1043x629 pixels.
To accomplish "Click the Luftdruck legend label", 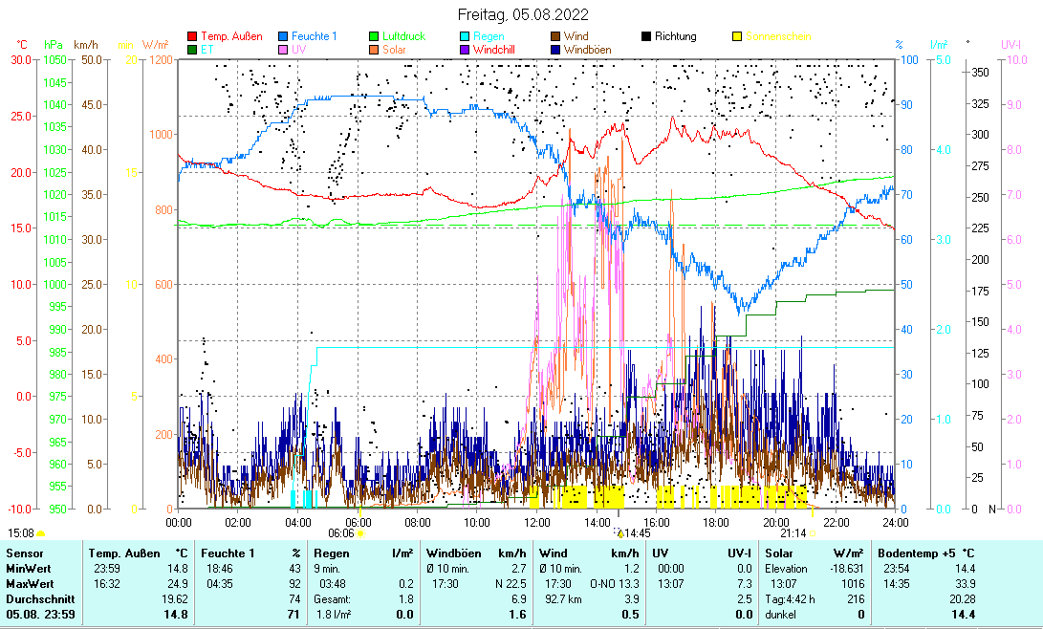I will pyautogui.click(x=403, y=36).
